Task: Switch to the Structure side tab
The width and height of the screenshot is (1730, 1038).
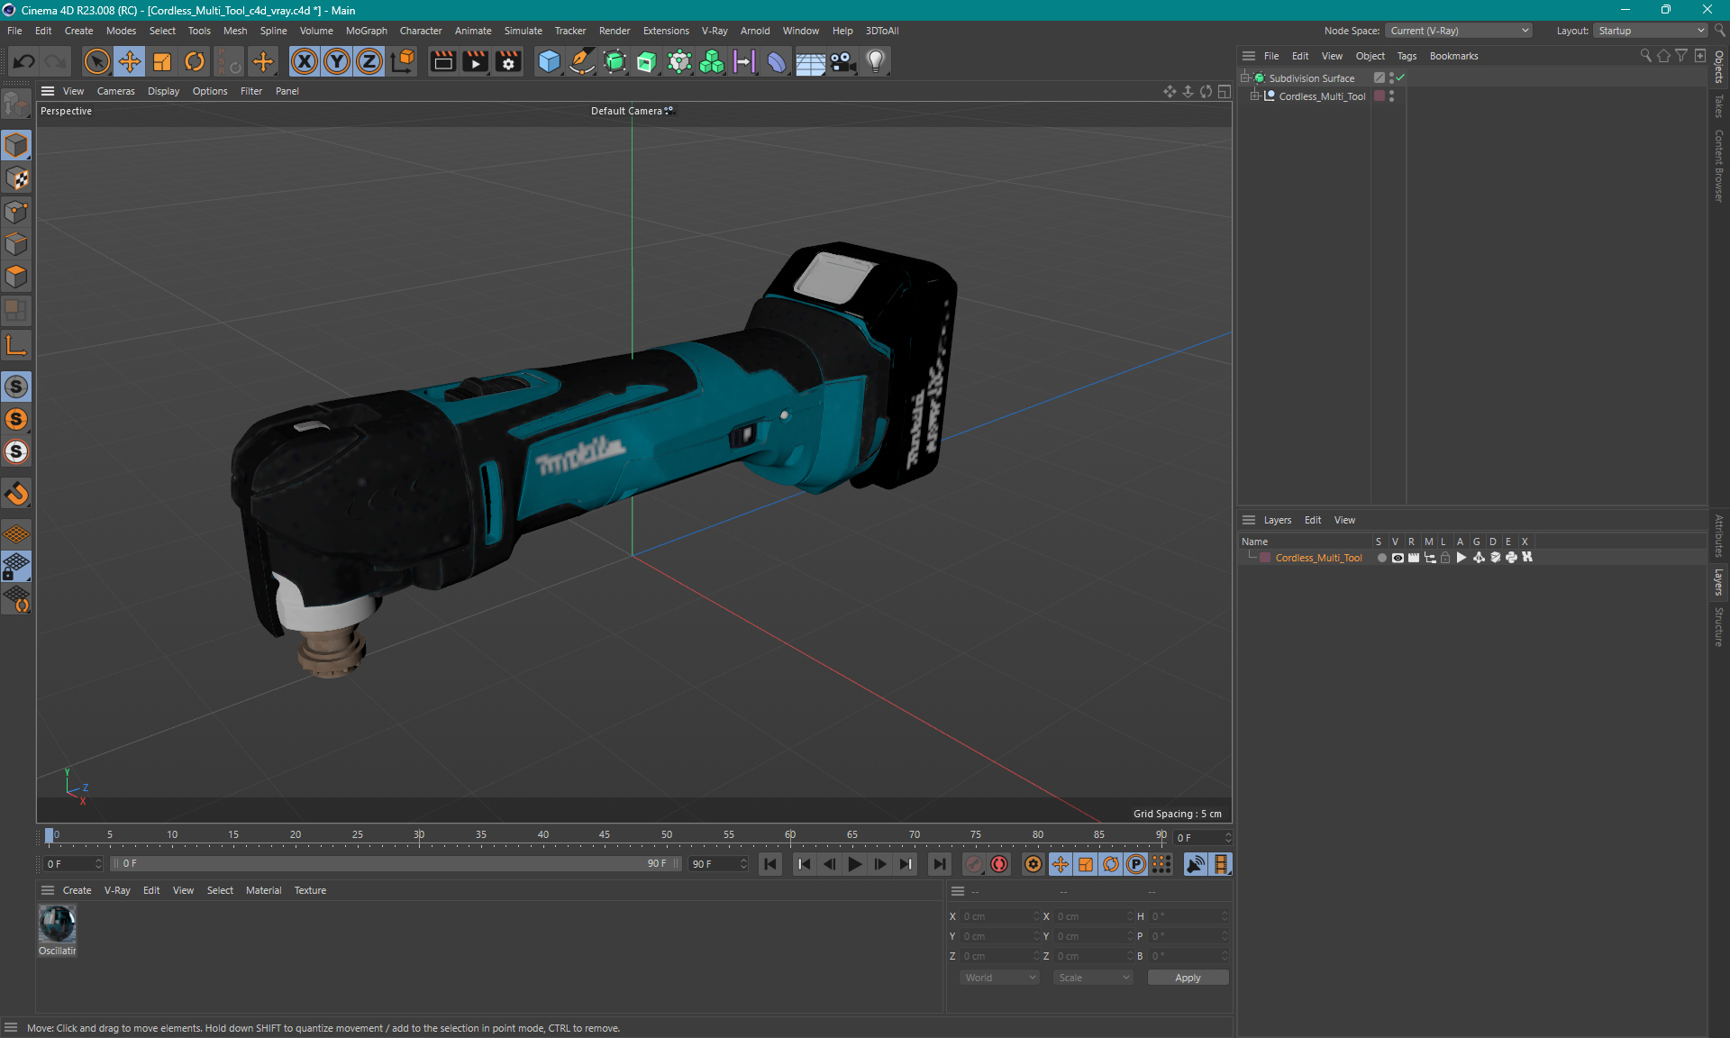Action: click(1719, 626)
